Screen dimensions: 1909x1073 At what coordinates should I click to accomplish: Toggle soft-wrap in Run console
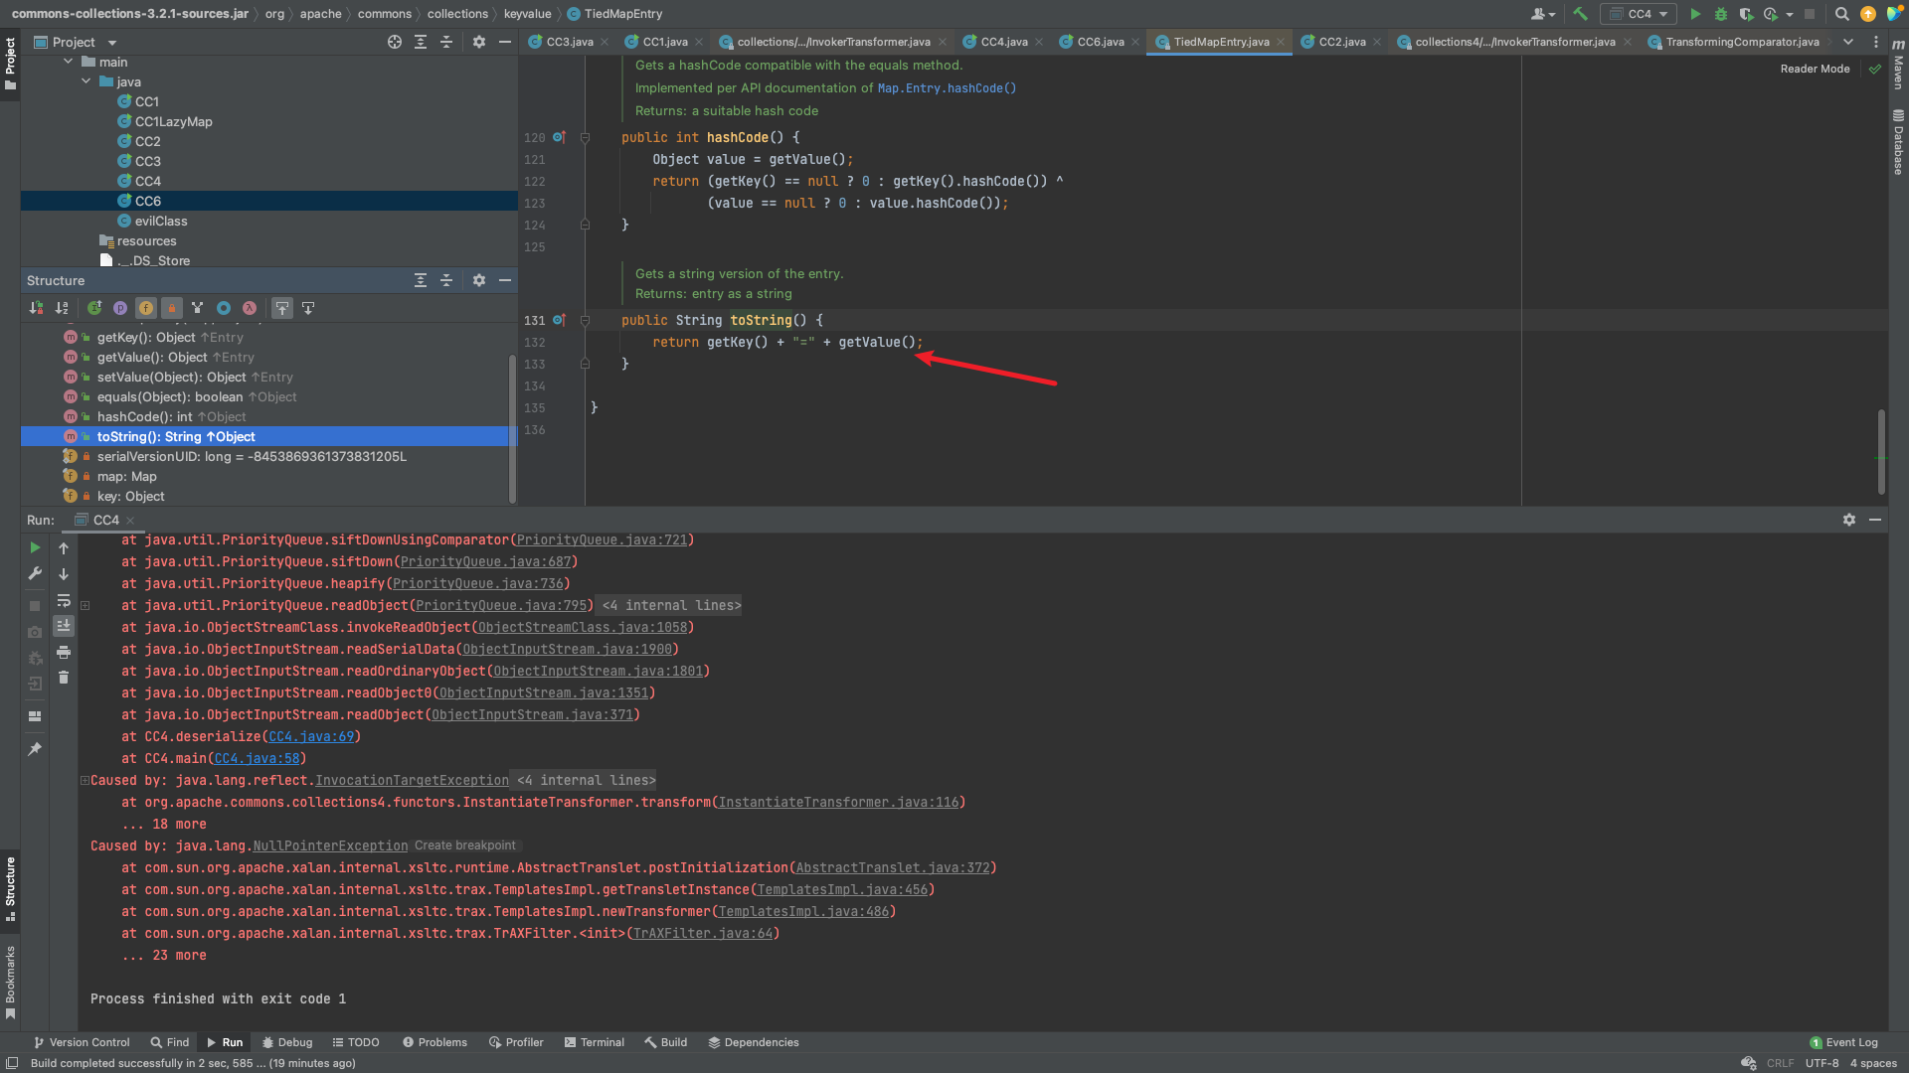pyautogui.click(x=64, y=600)
